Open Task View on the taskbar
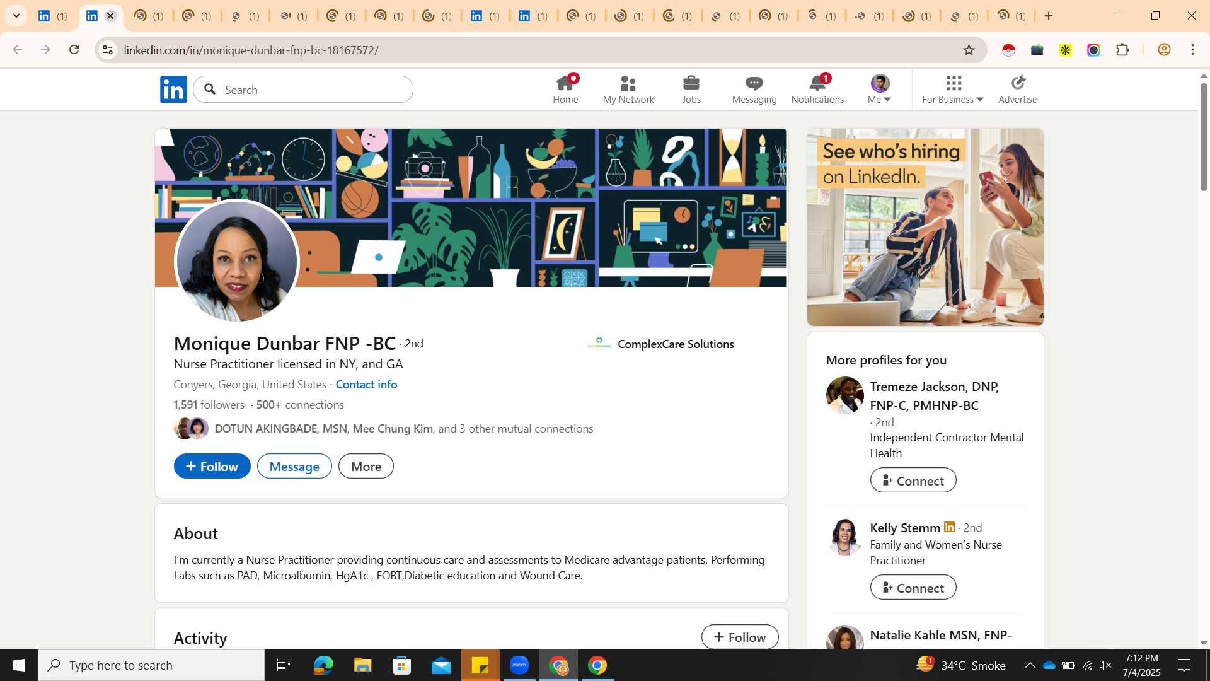1210x681 pixels. pyautogui.click(x=284, y=665)
